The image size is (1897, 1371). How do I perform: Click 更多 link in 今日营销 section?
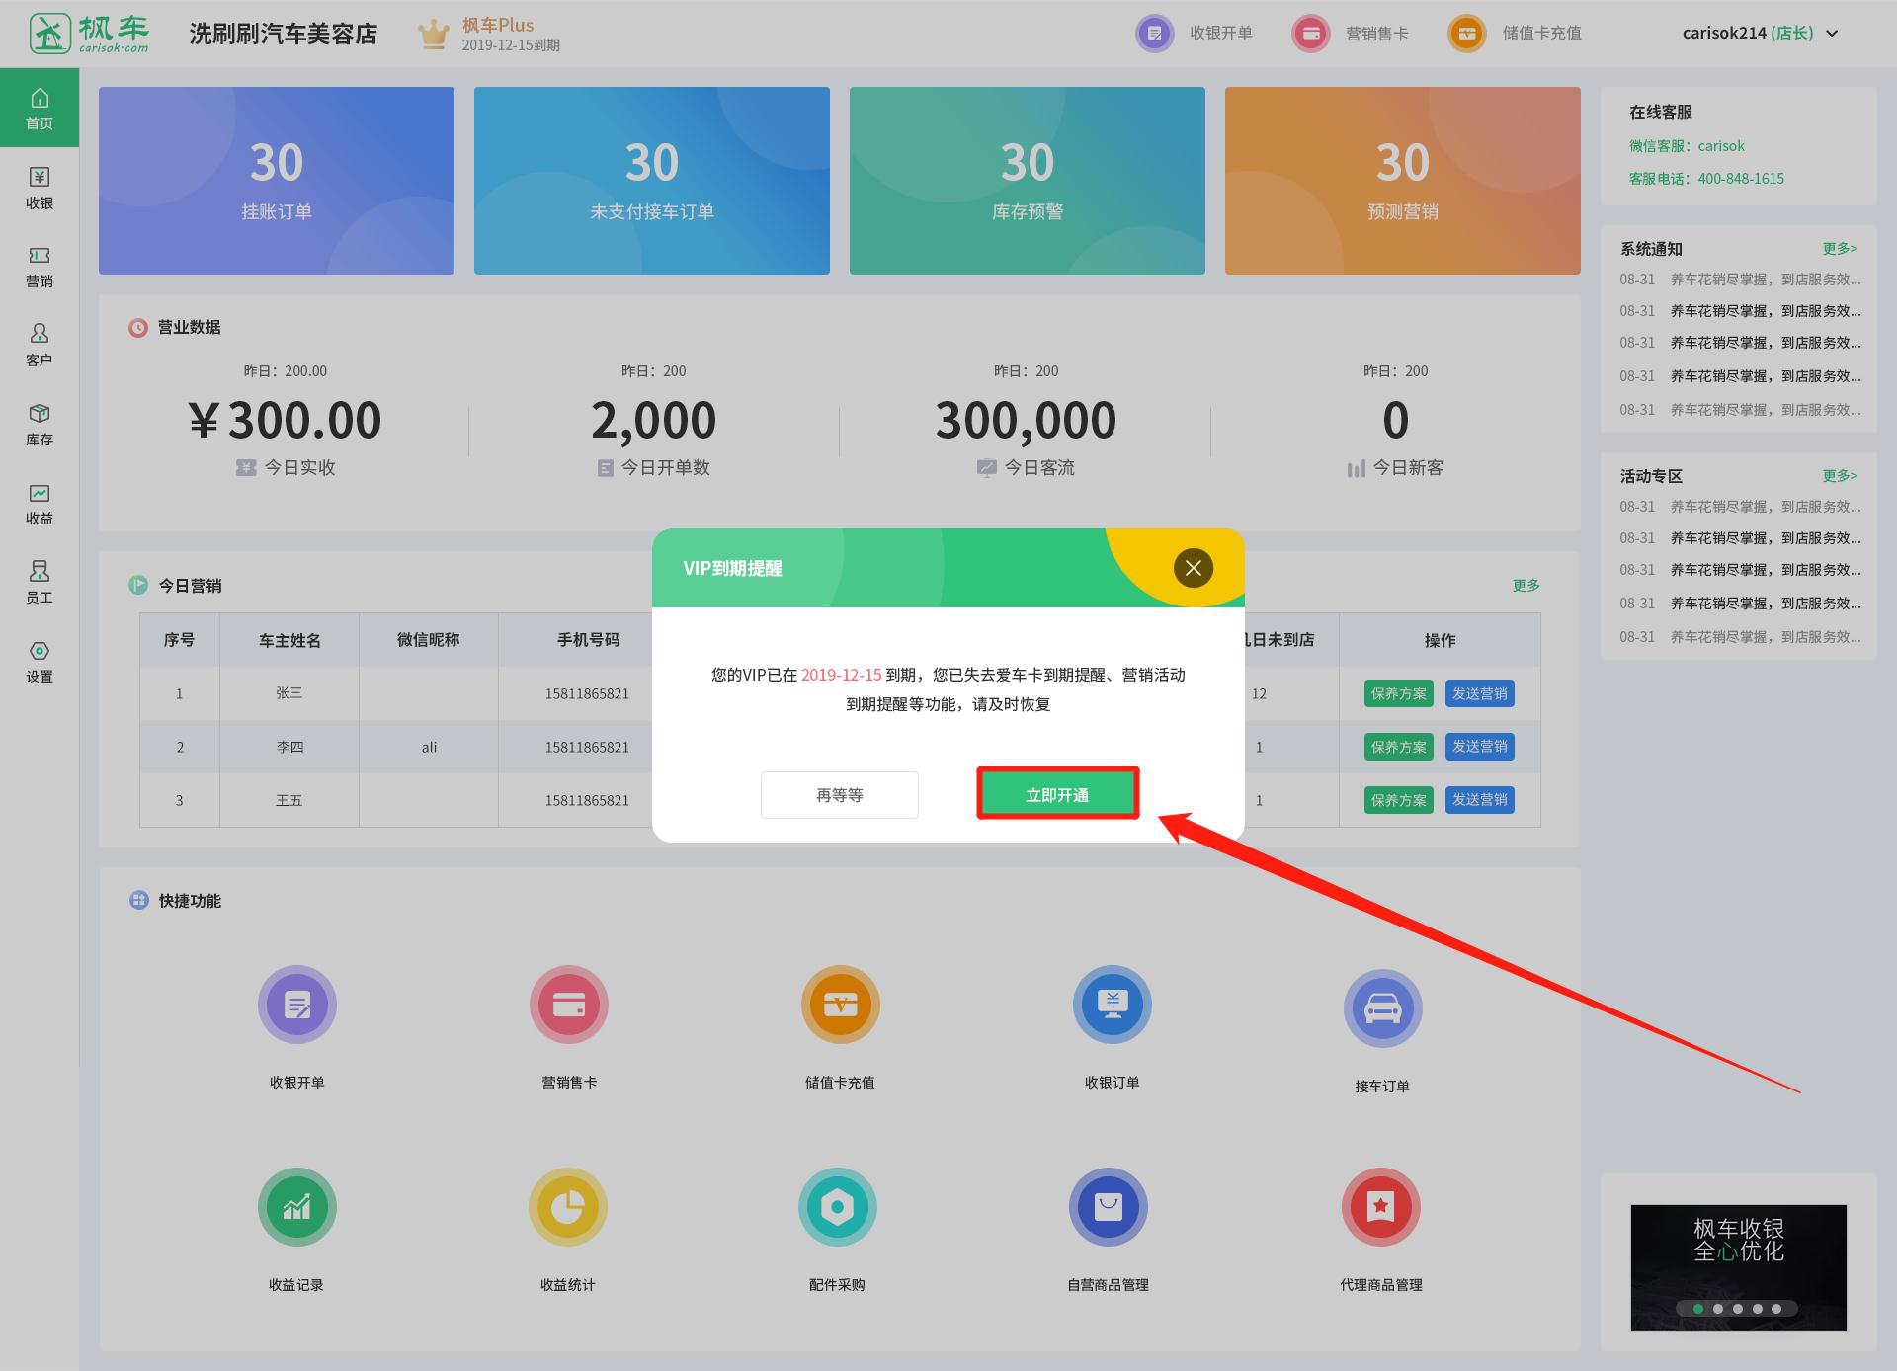pyautogui.click(x=1526, y=585)
